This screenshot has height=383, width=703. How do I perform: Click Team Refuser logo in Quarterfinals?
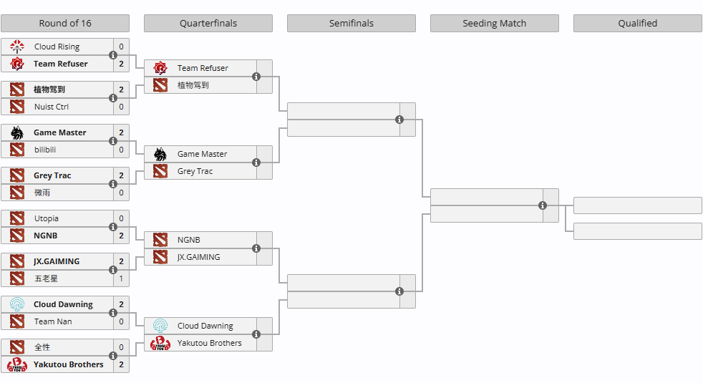point(160,68)
